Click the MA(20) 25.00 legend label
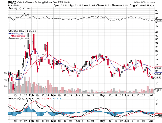 point(18,36)
